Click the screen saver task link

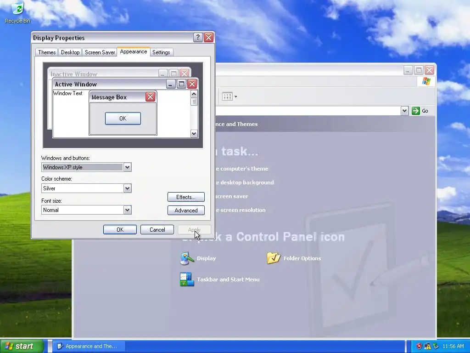pos(232,196)
